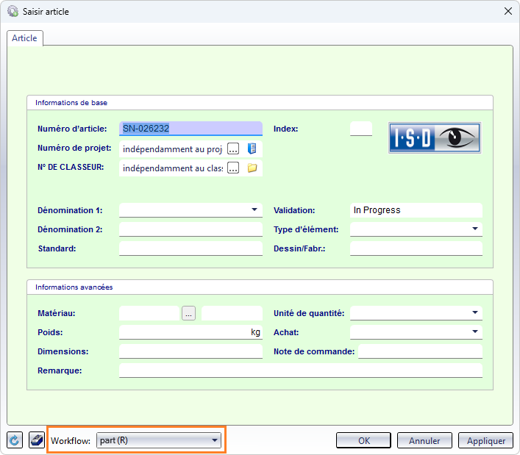Click the refresh icon at bottom left

tap(15, 440)
